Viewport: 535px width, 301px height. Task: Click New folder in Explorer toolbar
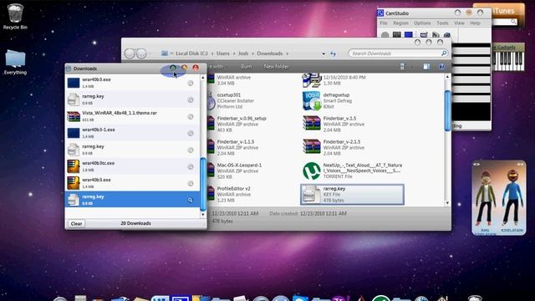click(276, 67)
